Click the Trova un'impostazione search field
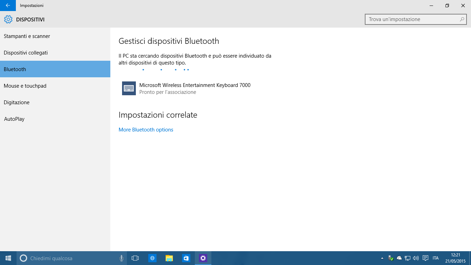471x265 pixels. (415, 19)
